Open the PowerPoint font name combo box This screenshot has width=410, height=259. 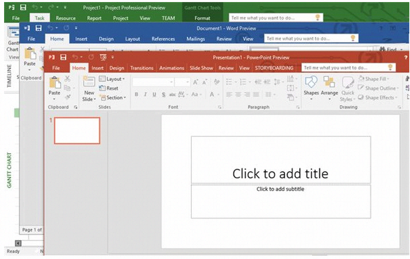pos(153,82)
